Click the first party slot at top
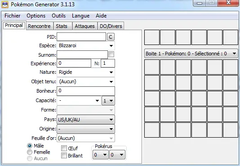Viewport: 240px width, 166px height. click(152, 37)
